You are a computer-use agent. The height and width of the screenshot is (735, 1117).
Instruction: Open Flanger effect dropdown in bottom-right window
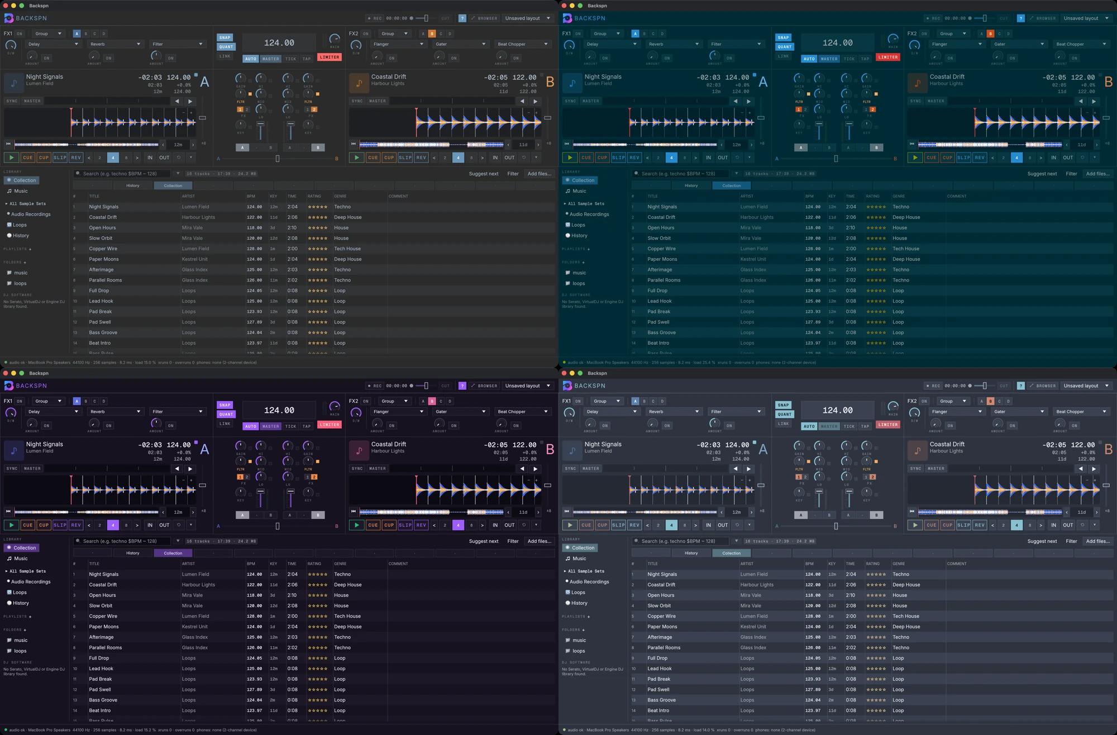956,412
